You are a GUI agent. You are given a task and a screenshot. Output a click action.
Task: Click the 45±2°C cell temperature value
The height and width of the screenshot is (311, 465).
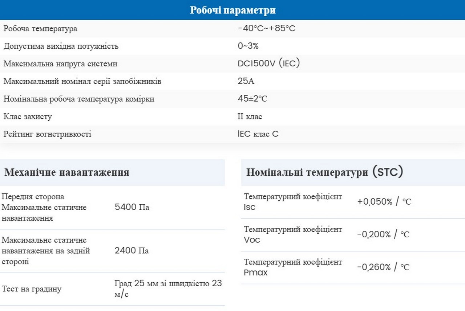(x=252, y=99)
